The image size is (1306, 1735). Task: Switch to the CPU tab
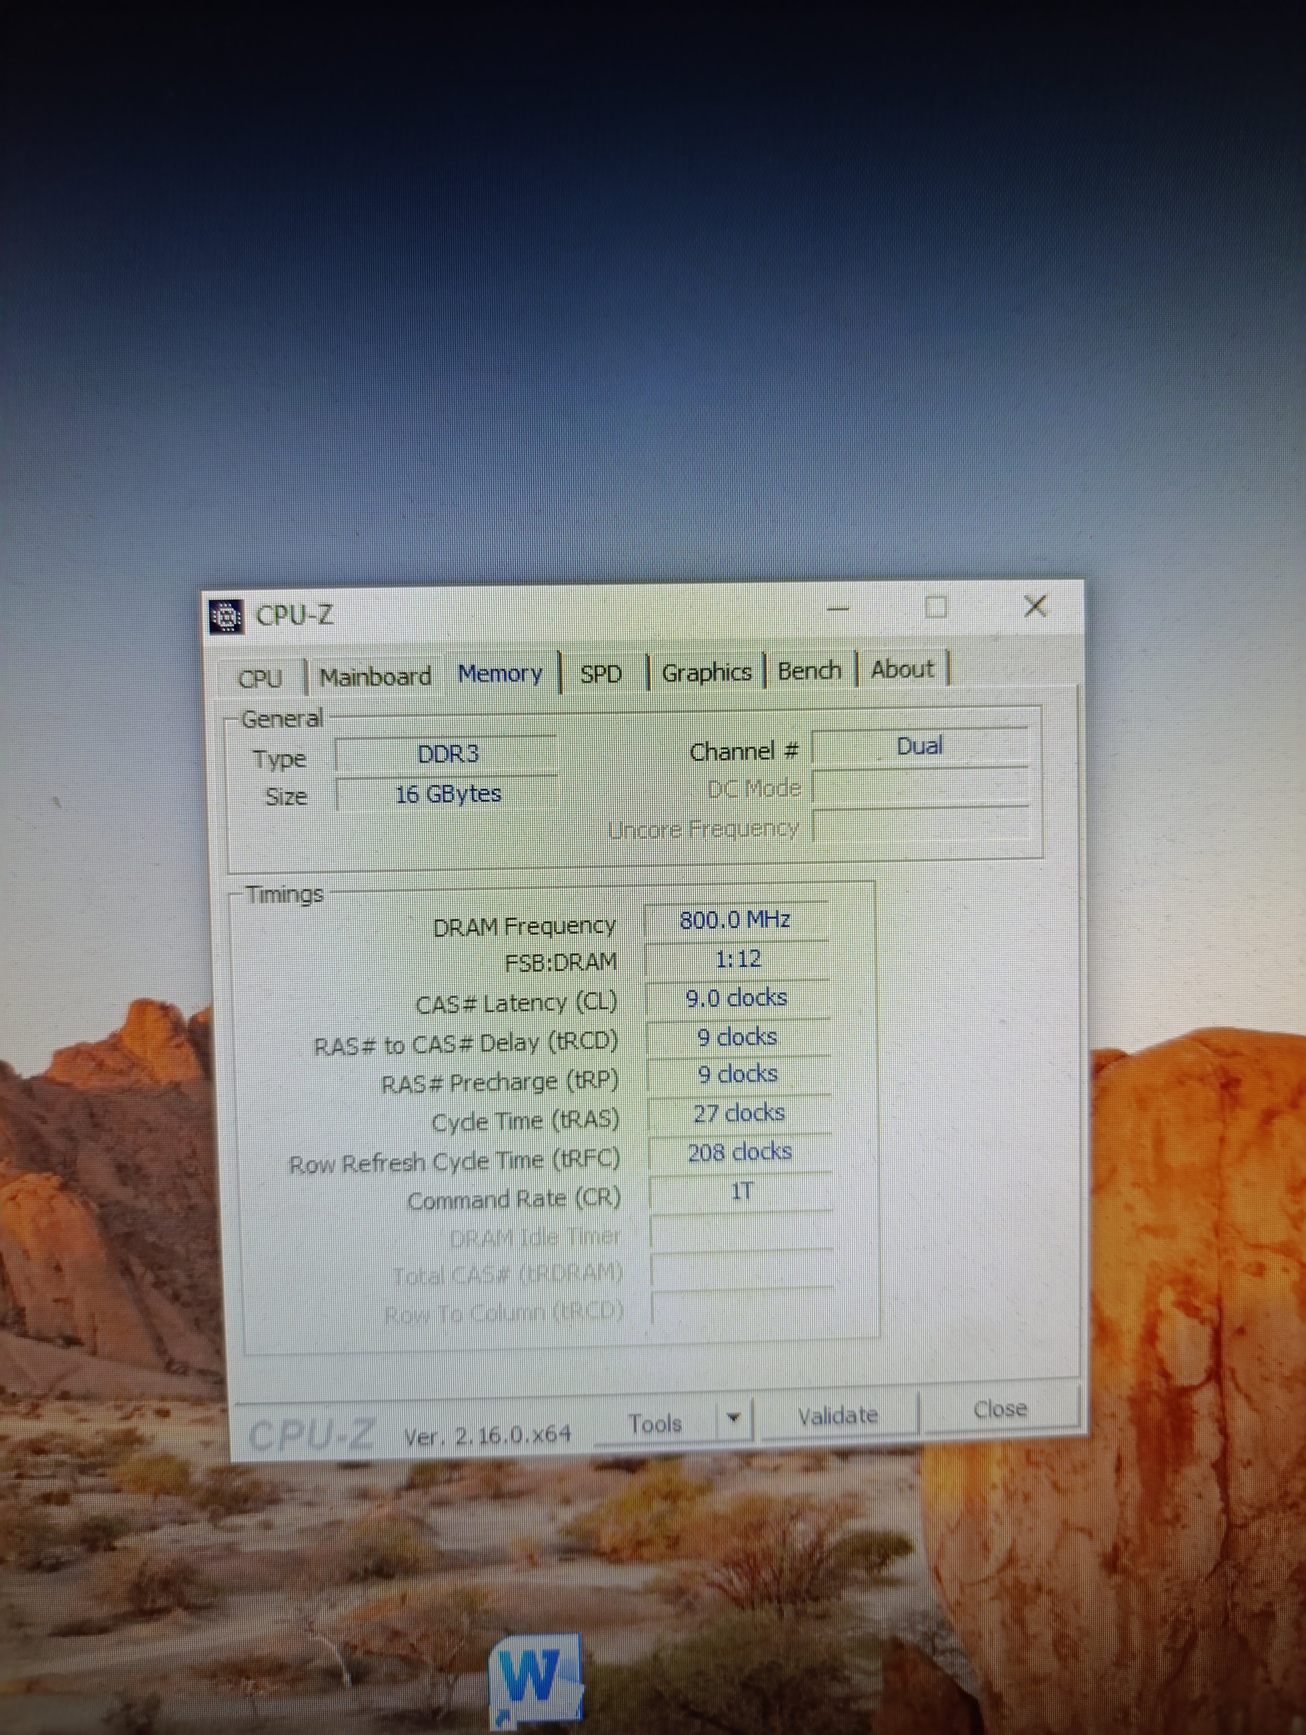click(259, 678)
